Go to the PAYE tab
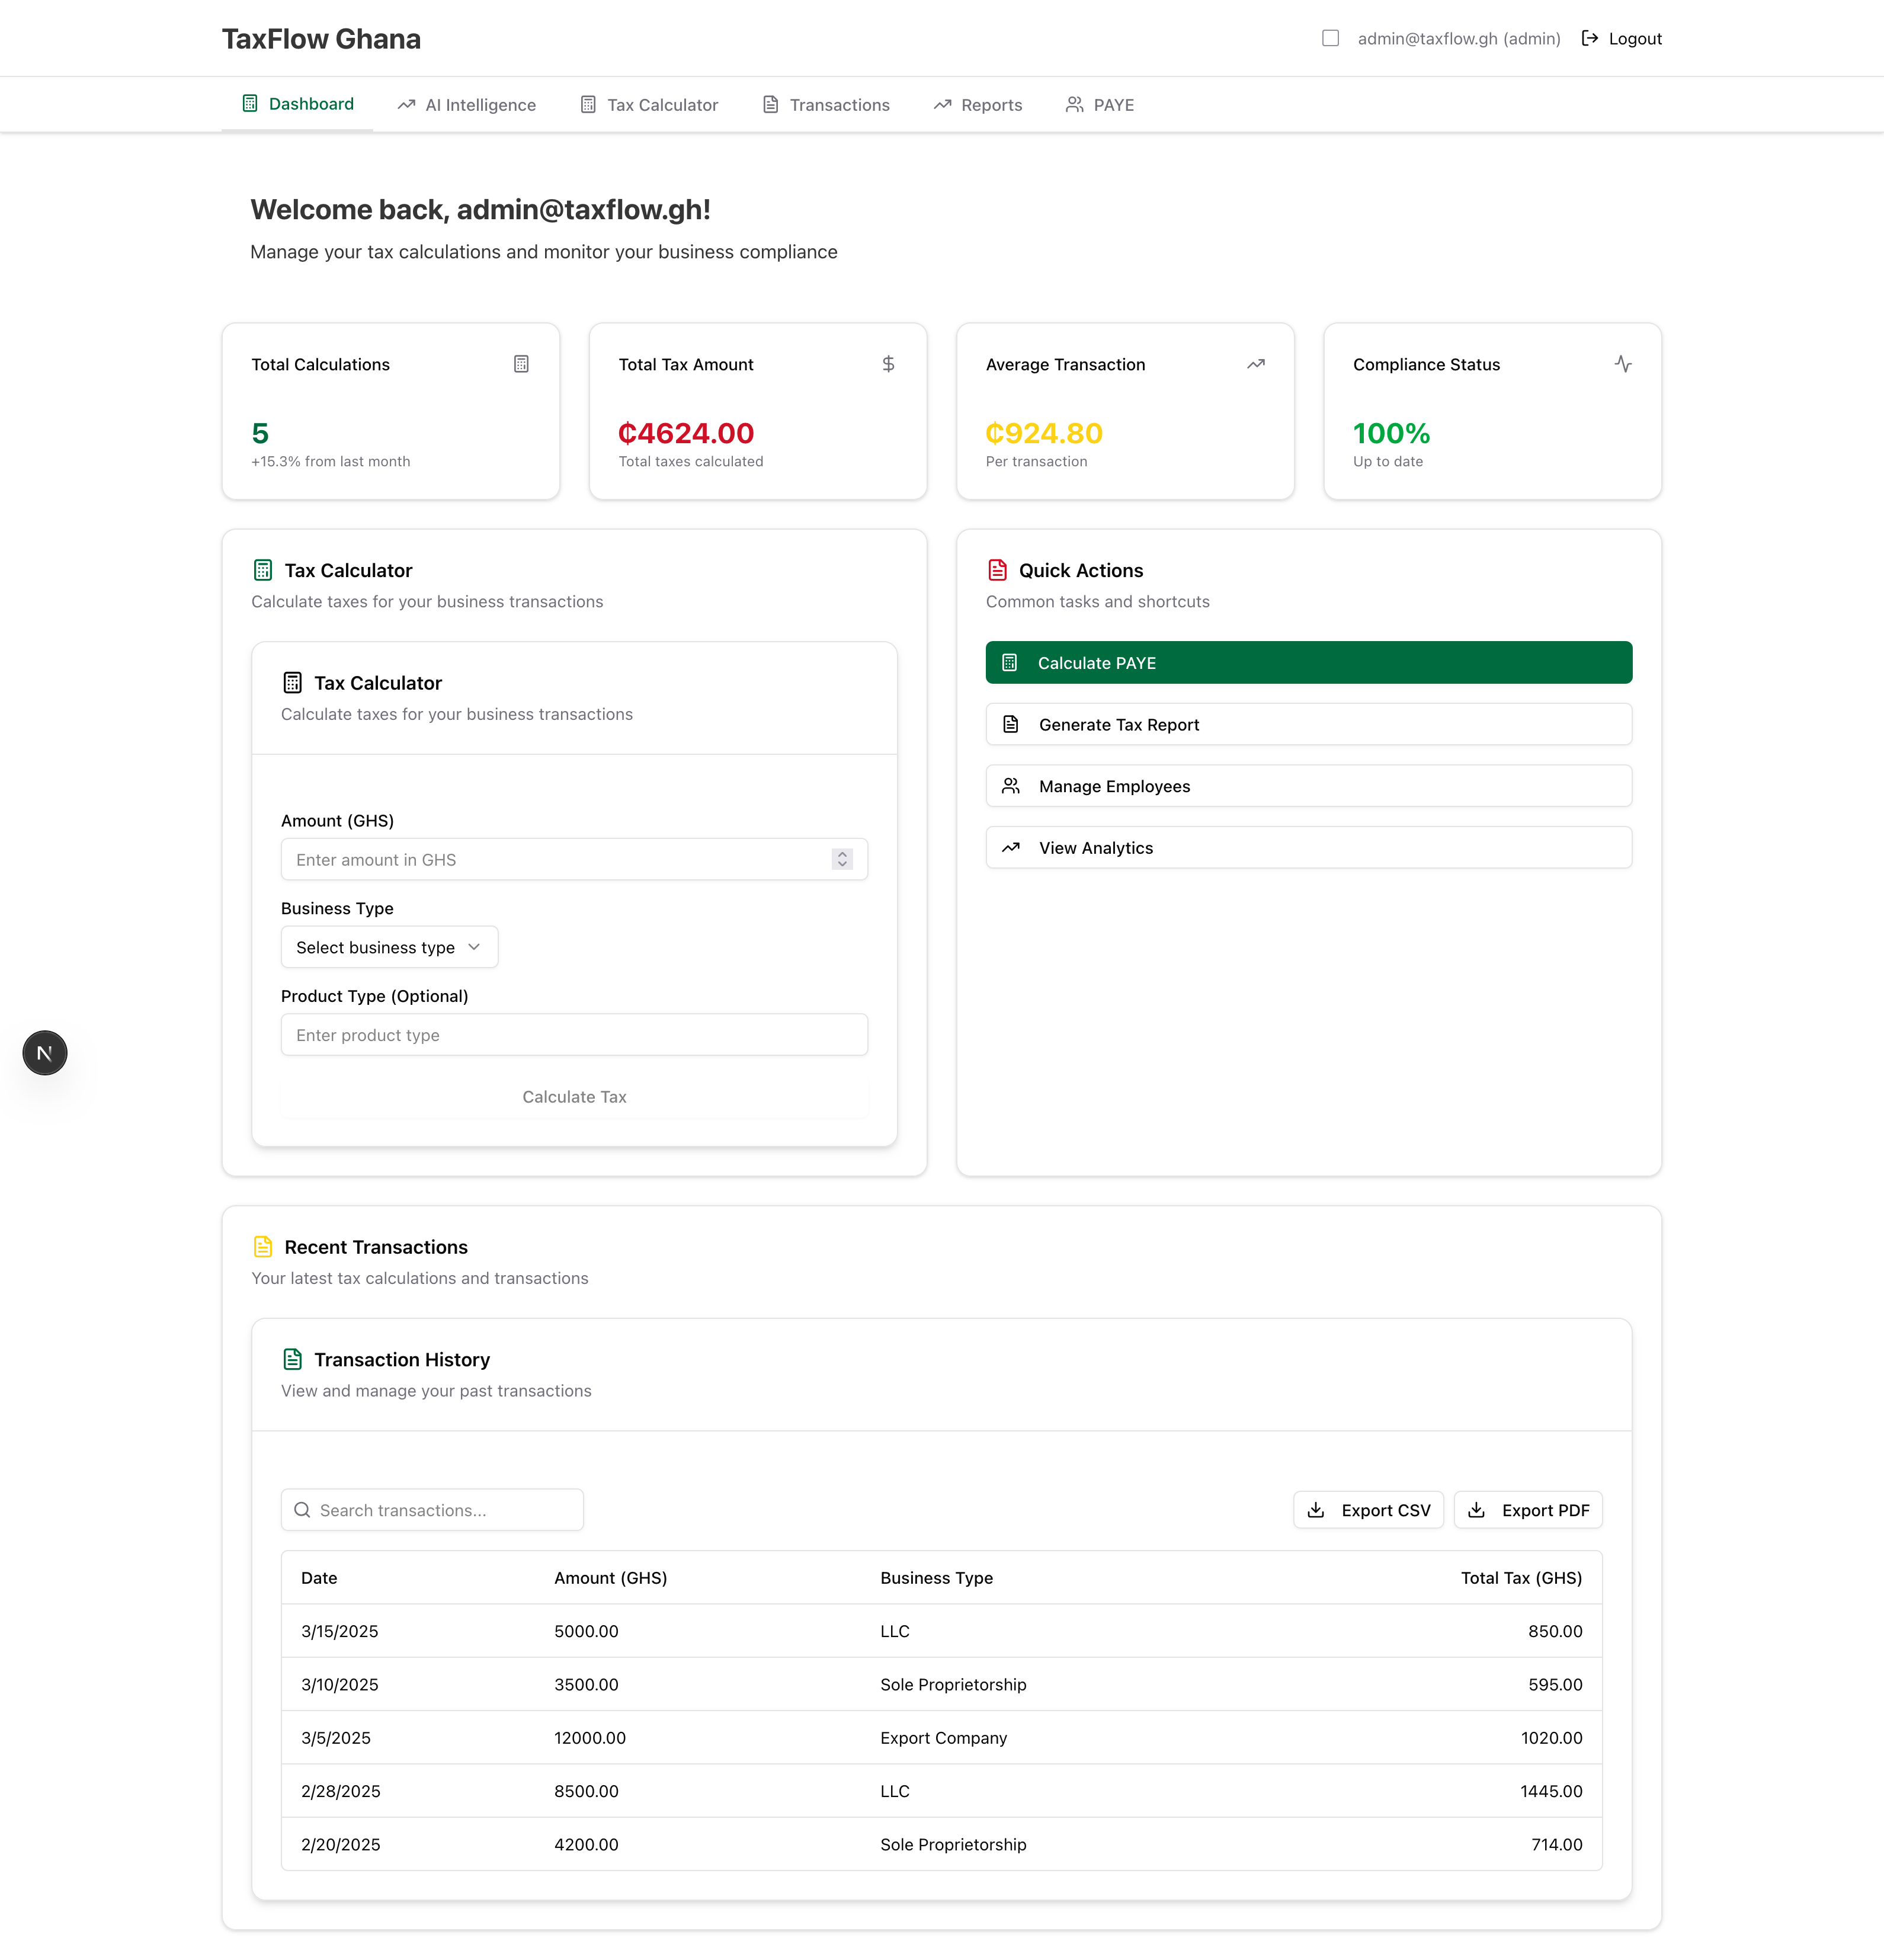This screenshot has width=1884, height=1960. [x=1100, y=105]
